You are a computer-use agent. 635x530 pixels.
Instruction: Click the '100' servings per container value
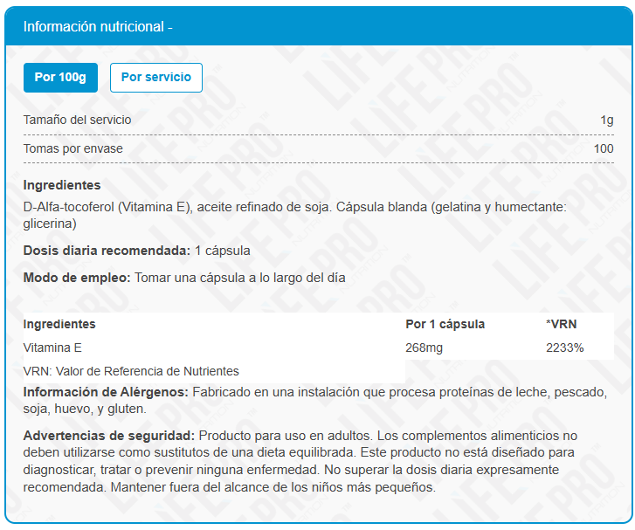[x=603, y=148]
